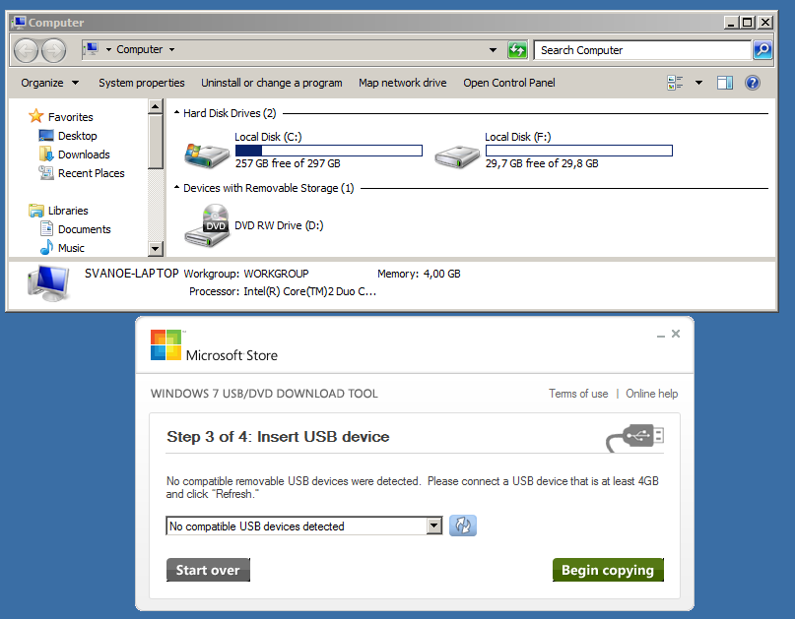Open the address bar history dropdown arrow

(x=493, y=50)
